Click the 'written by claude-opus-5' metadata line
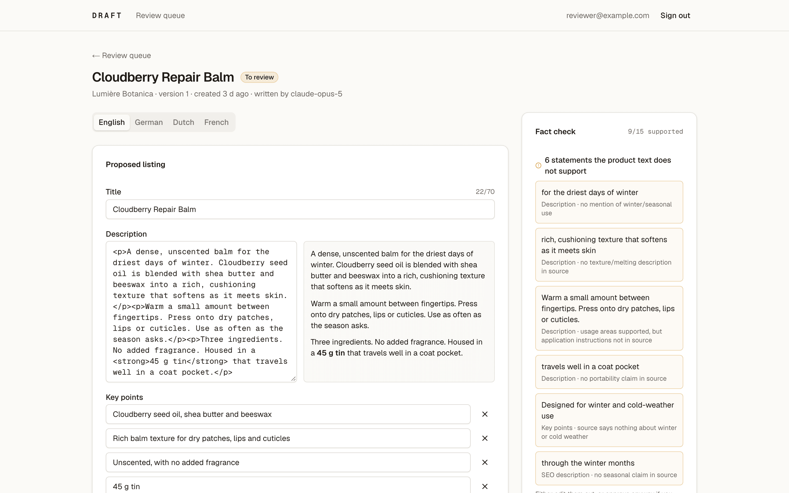 pyautogui.click(x=298, y=94)
